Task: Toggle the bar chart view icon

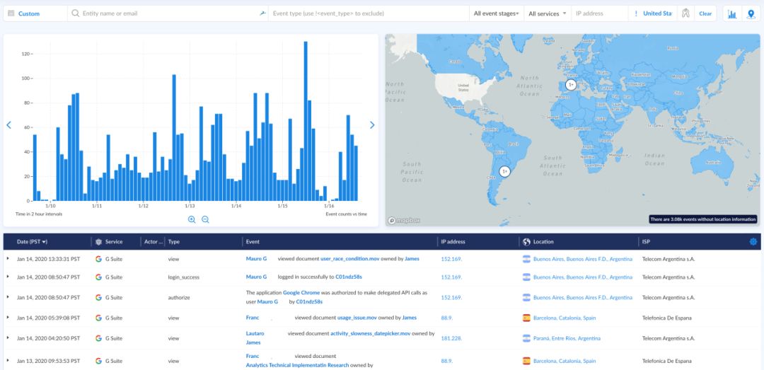Action: (732, 13)
